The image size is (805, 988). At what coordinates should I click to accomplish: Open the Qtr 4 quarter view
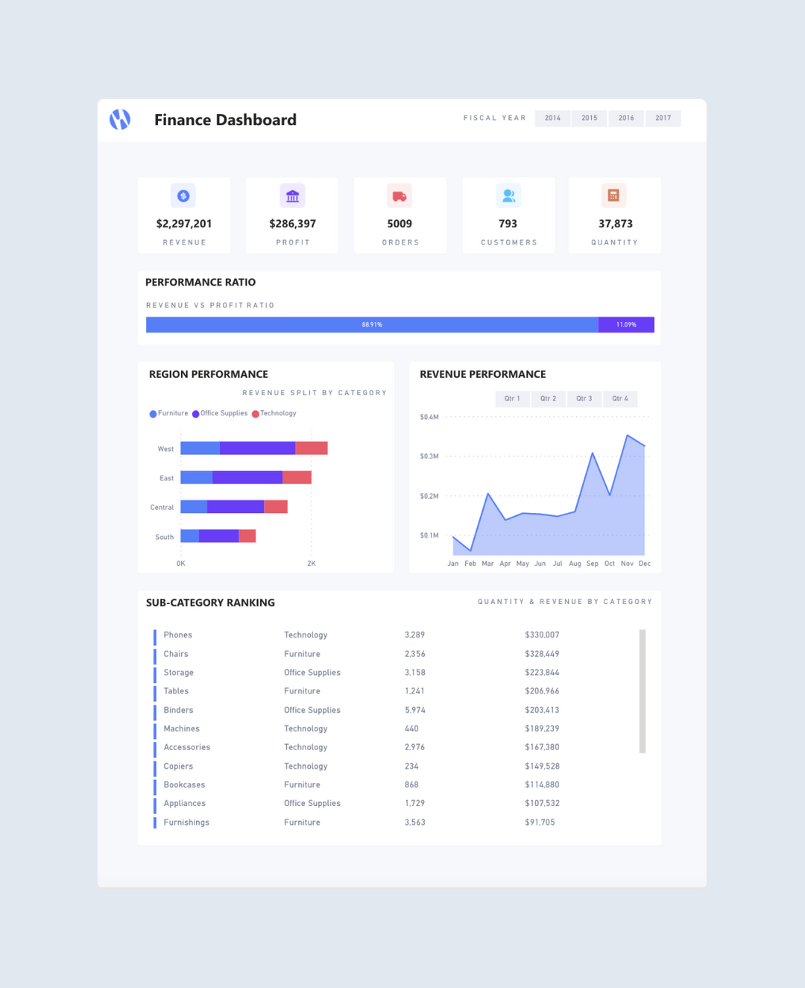point(619,398)
